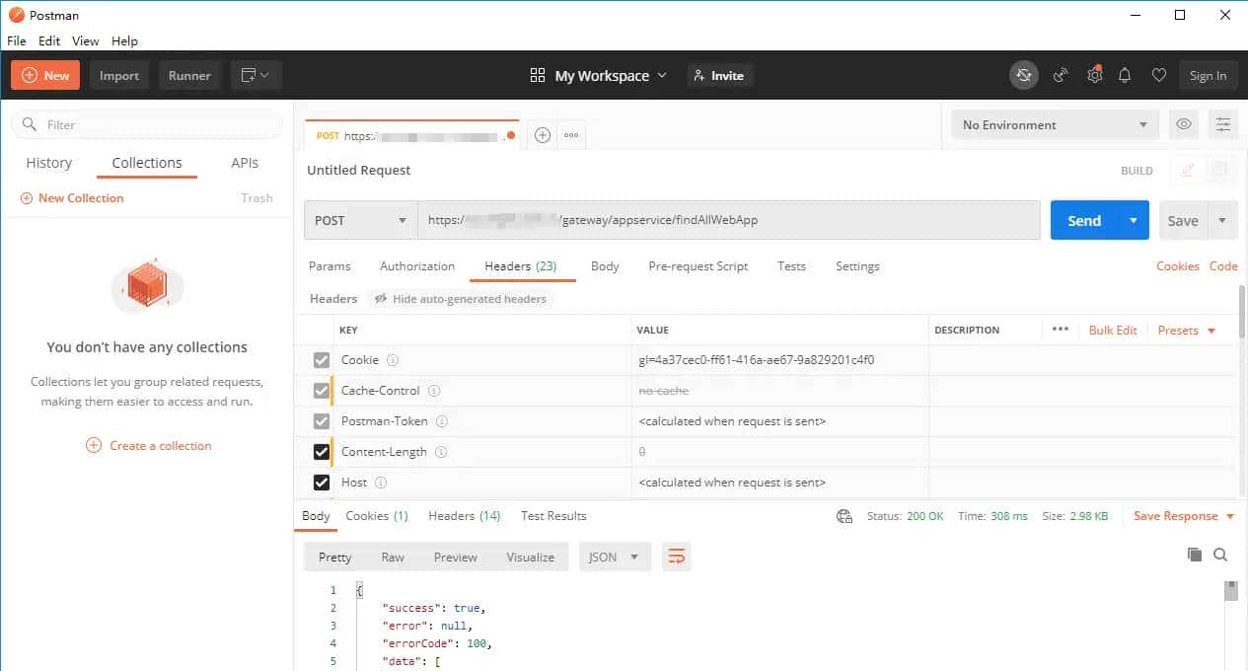This screenshot has width=1248, height=671.
Task: Open the notifications bell icon
Action: click(x=1125, y=75)
